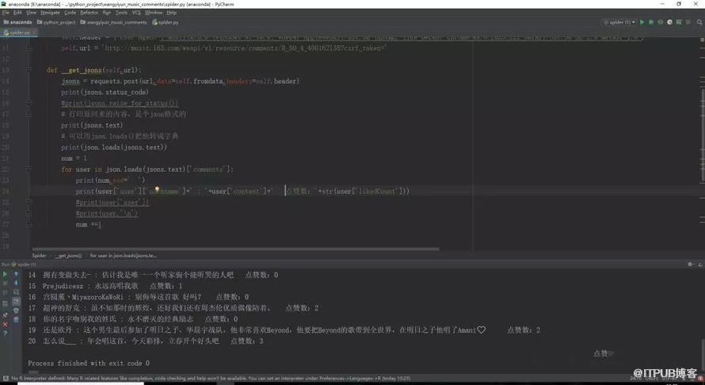Screen dimensions: 705x385
Task: Click pause output icon in Run panel
Action: coord(5,294)
